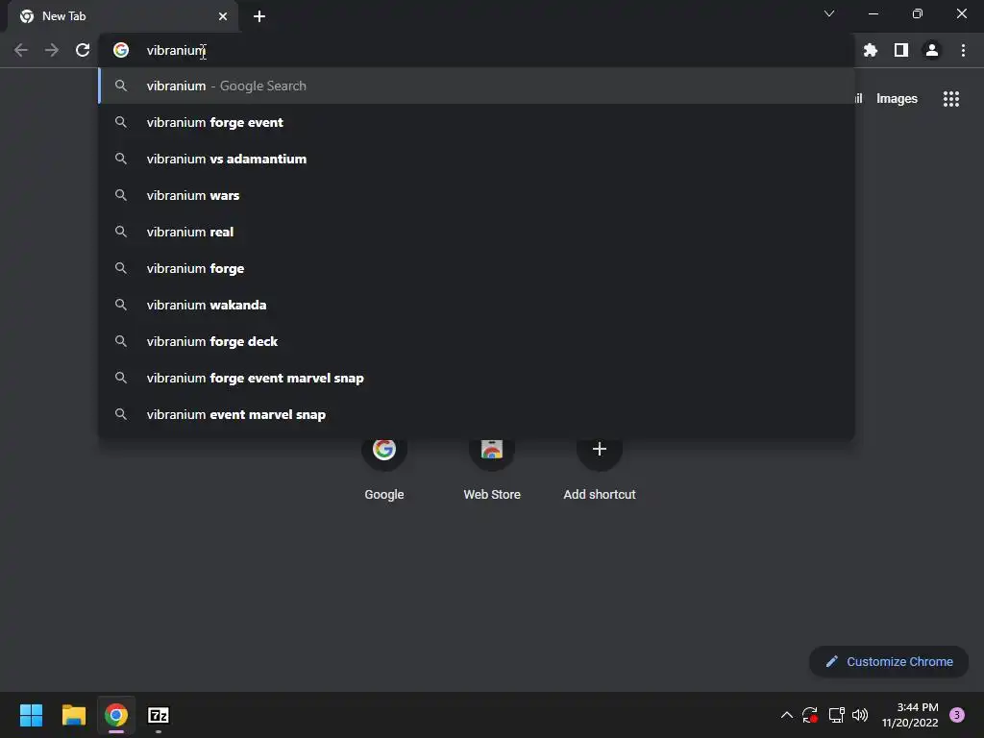The height and width of the screenshot is (738, 984).
Task: Click the Customize Chrome button
Action: pos(889,661)
